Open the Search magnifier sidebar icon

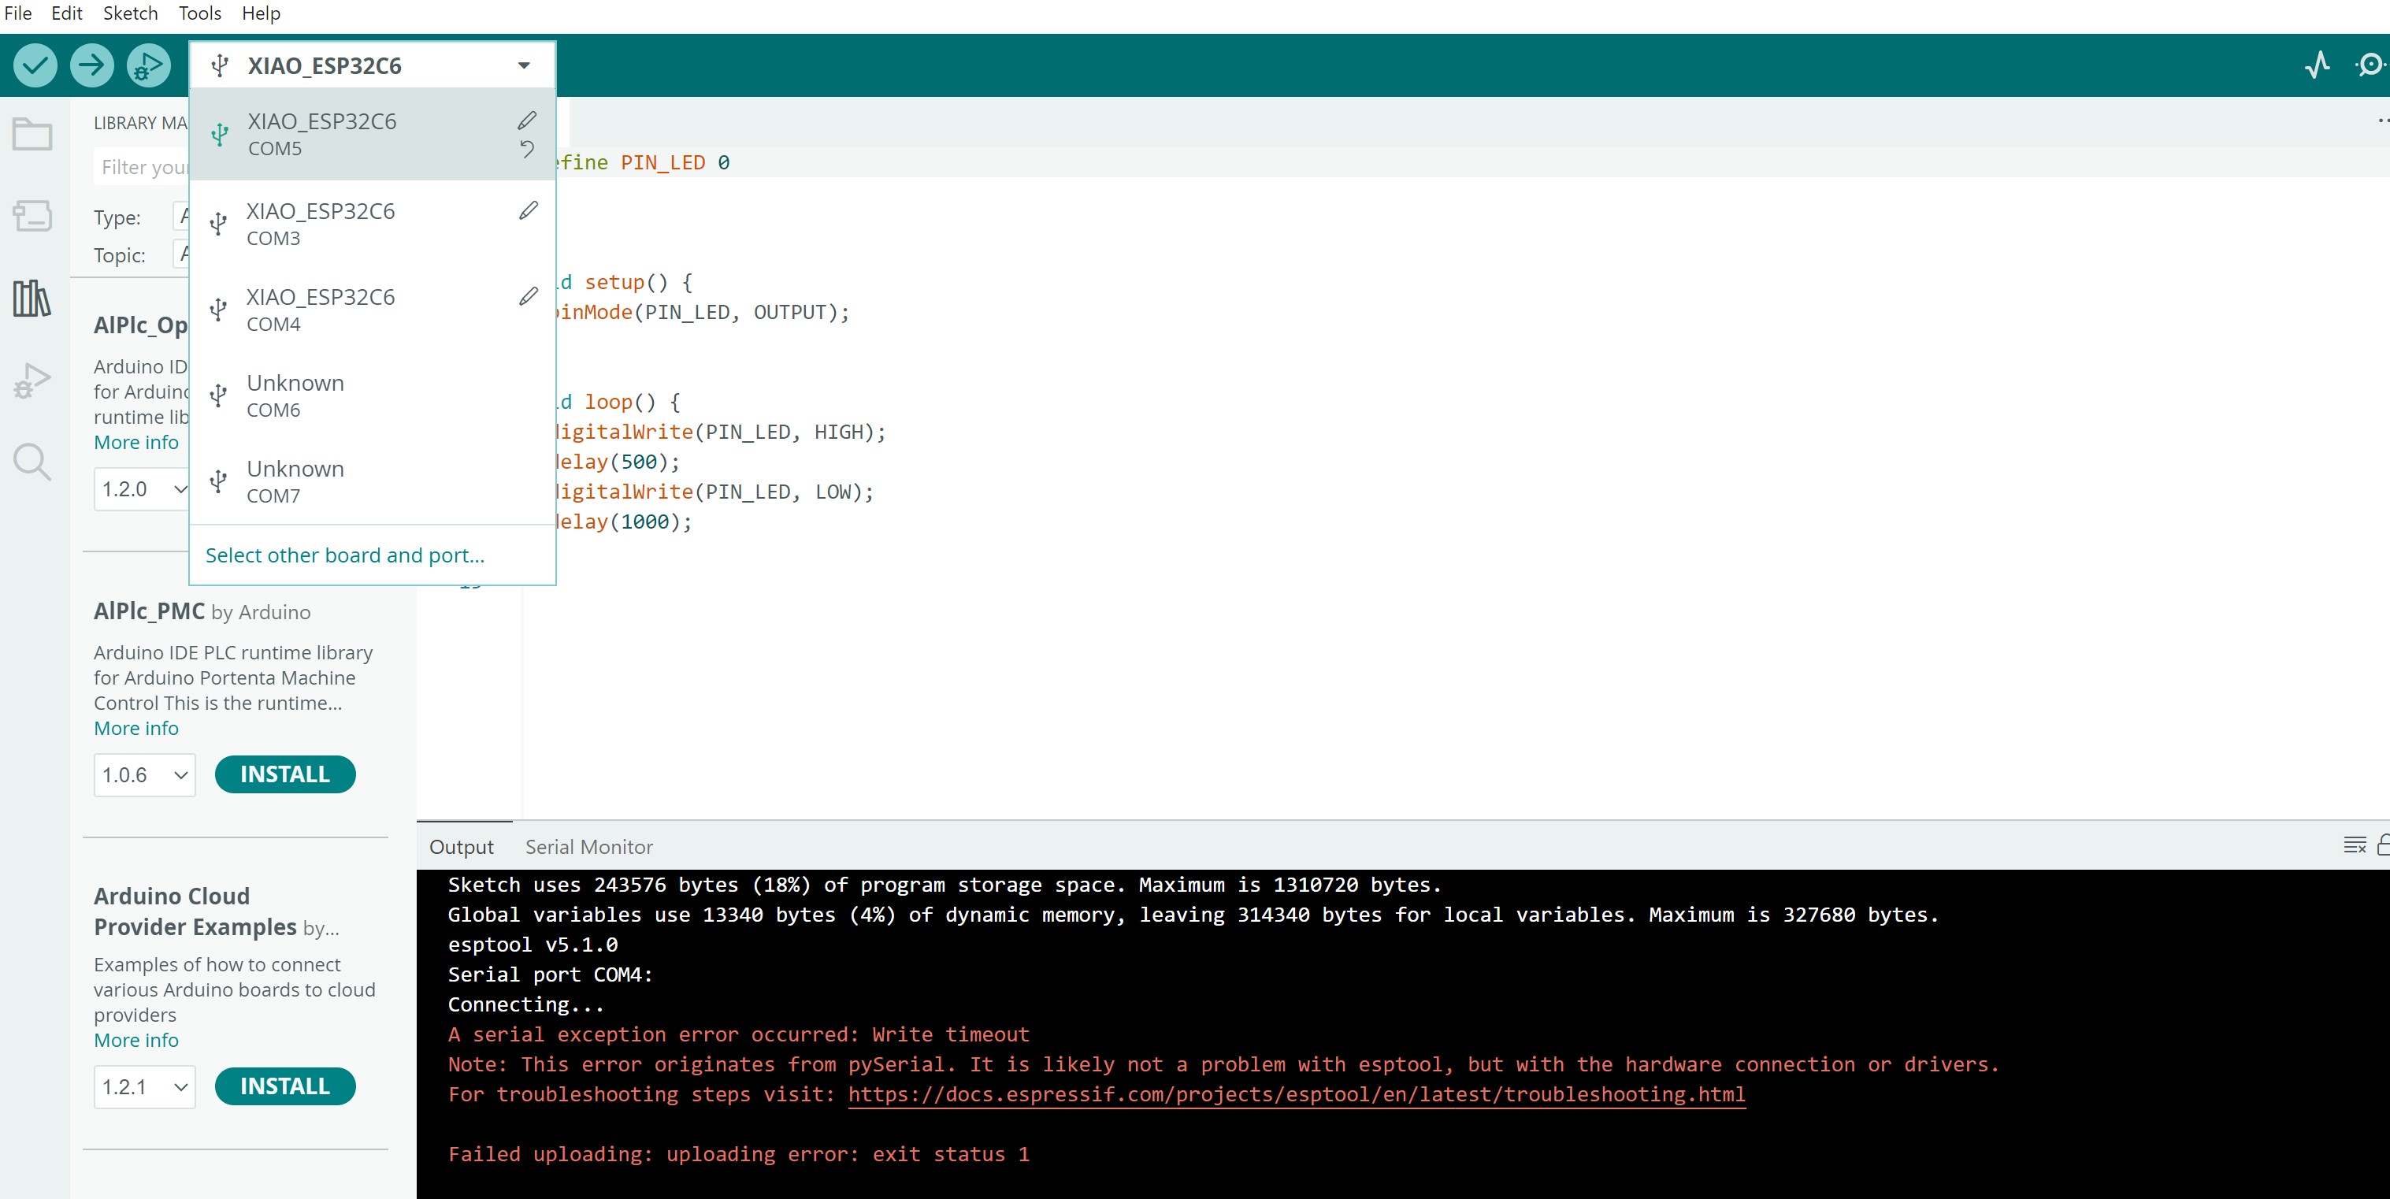pyautogui.click(x=32, y=461)
